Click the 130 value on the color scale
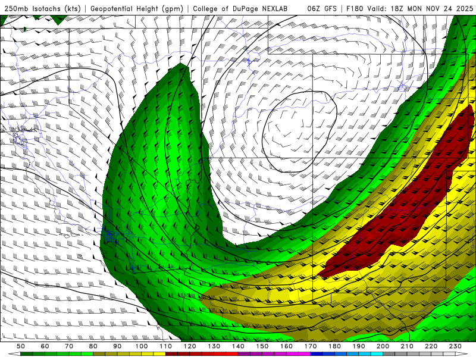The image size is (476, 357). (214, 346)
